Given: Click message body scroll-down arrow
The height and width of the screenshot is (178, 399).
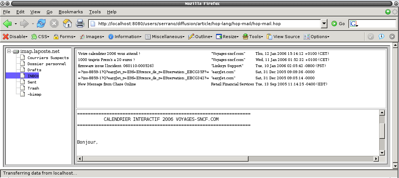Looking at the screenshot, I should click(382, 153).
